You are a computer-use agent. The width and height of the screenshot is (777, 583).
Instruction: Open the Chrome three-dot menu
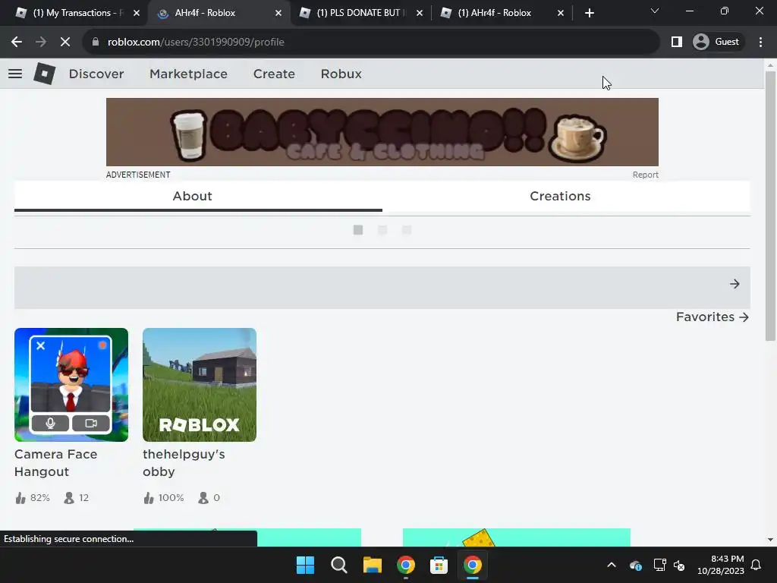pyautogui.click(x=760, y=43)
